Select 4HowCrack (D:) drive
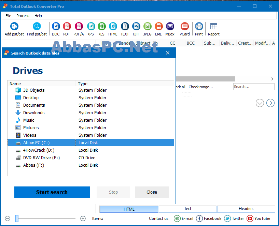Image resolution: width=279 pixels, height=226 pixels. pyautogui.click(x=90, y=150)
